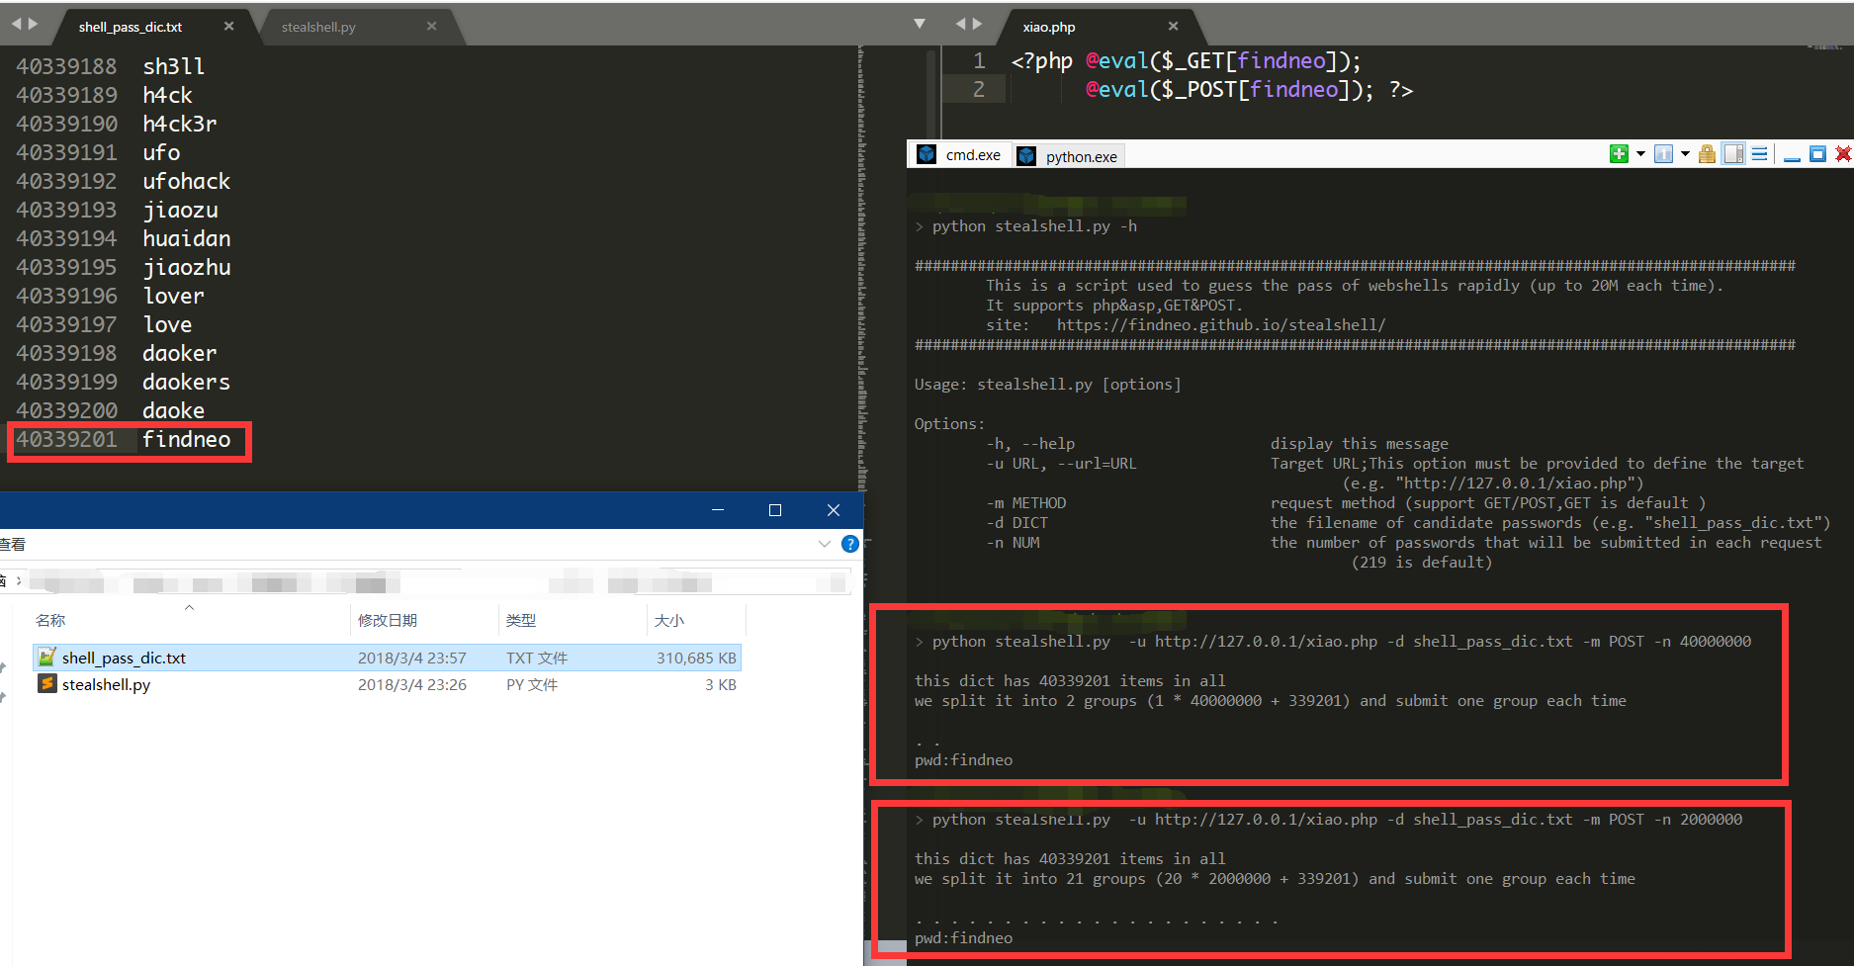Click the sort direction arrow above 名称 column
Viewport: 1854px width, 966px height.
189,607
